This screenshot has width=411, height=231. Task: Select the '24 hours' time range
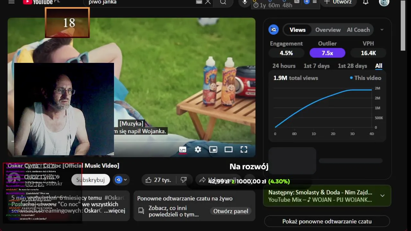[x=284, y=66]
